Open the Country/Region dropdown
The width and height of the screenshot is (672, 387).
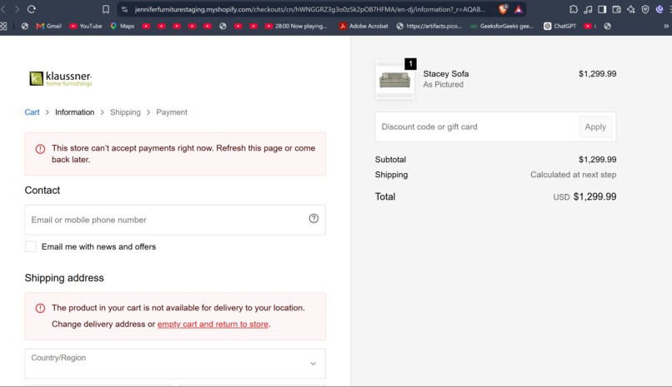pos(175,364)
